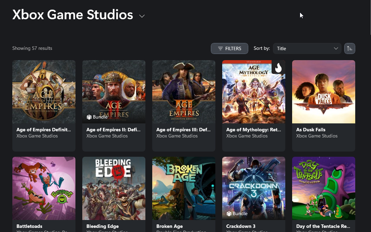The height and width of the screenshot is (232, 371).
Task: Click the 'Battletoads' title text
Action: pyautogui.click(x=29, y=226)
